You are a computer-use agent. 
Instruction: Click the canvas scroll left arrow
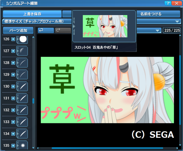[38, 148]
